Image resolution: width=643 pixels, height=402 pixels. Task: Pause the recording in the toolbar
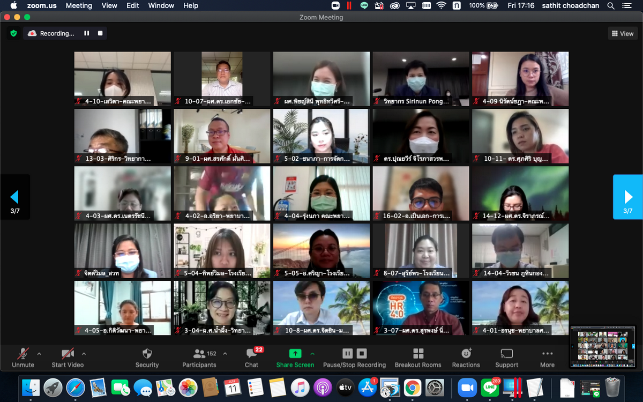(x=347, y=353)
